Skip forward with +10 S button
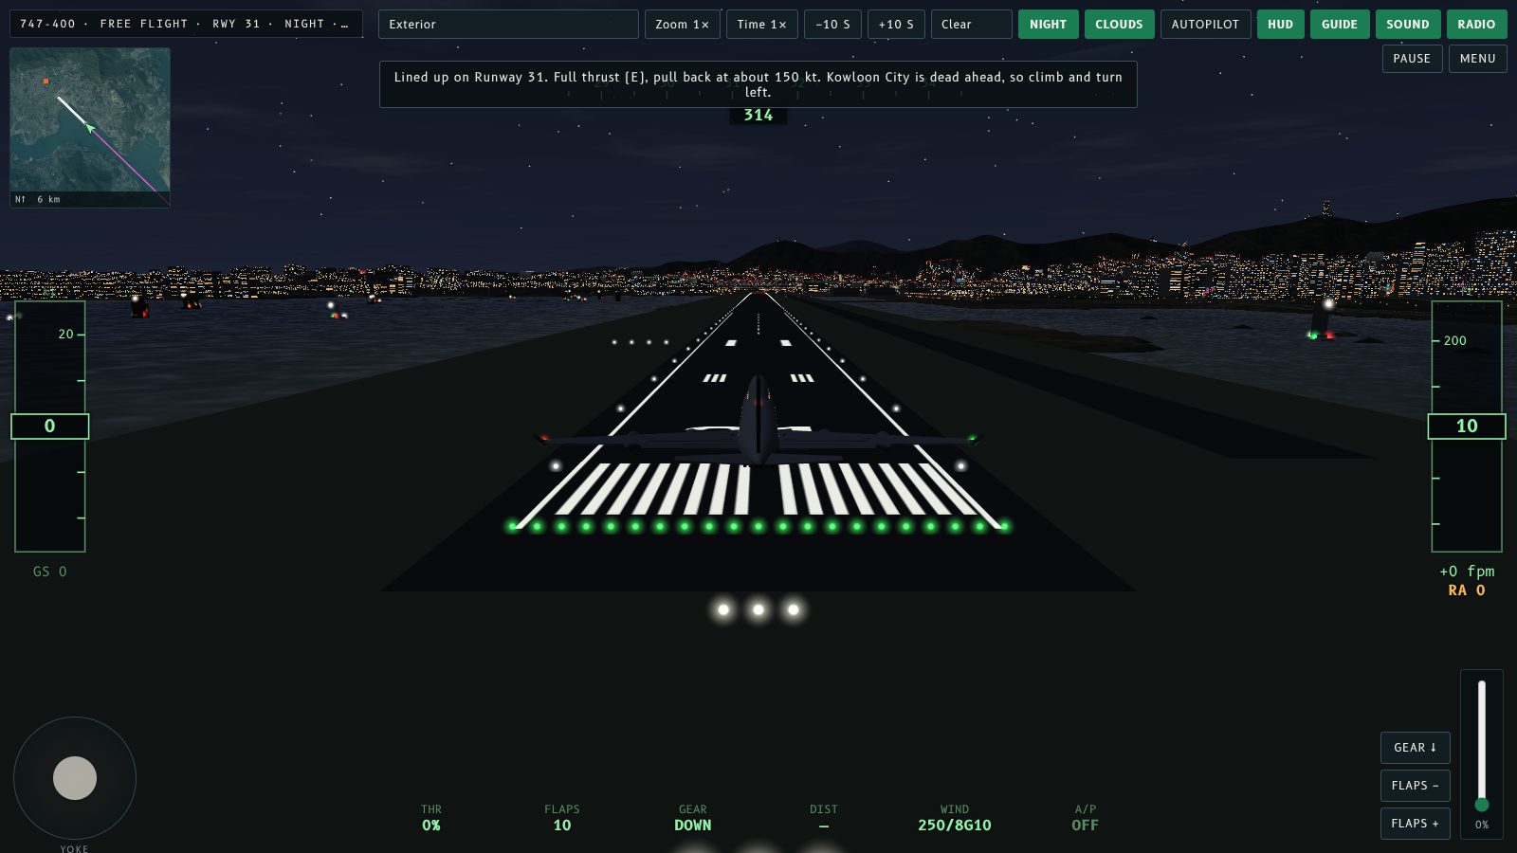 896,25
